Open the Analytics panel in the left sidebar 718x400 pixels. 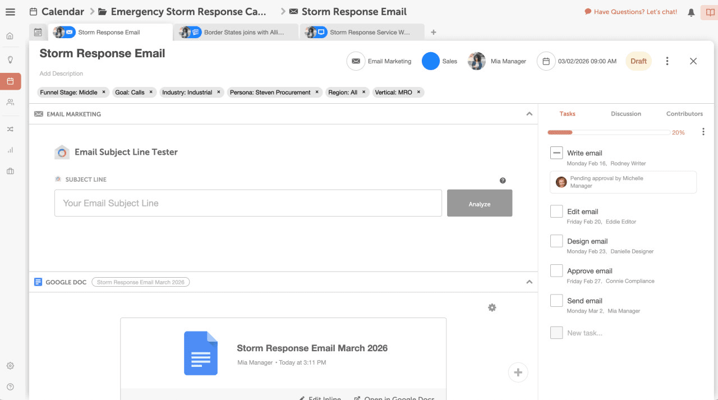[x=11, y=150]
